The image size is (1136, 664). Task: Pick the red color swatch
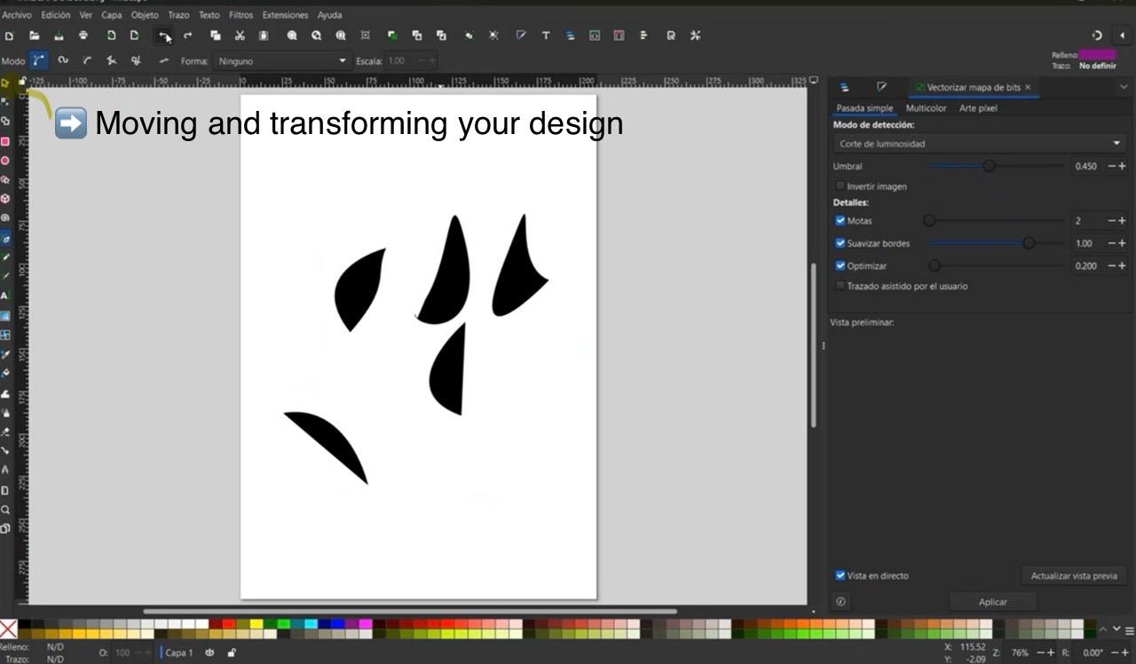coord(228,624)
